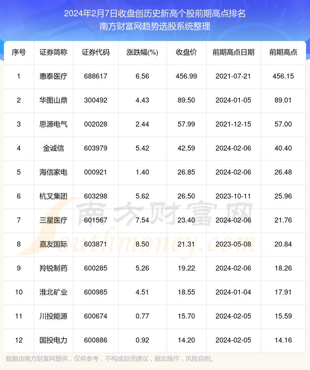
Task: Click stock code 002028
Action: pyautogui.click(x=96, y=124)
